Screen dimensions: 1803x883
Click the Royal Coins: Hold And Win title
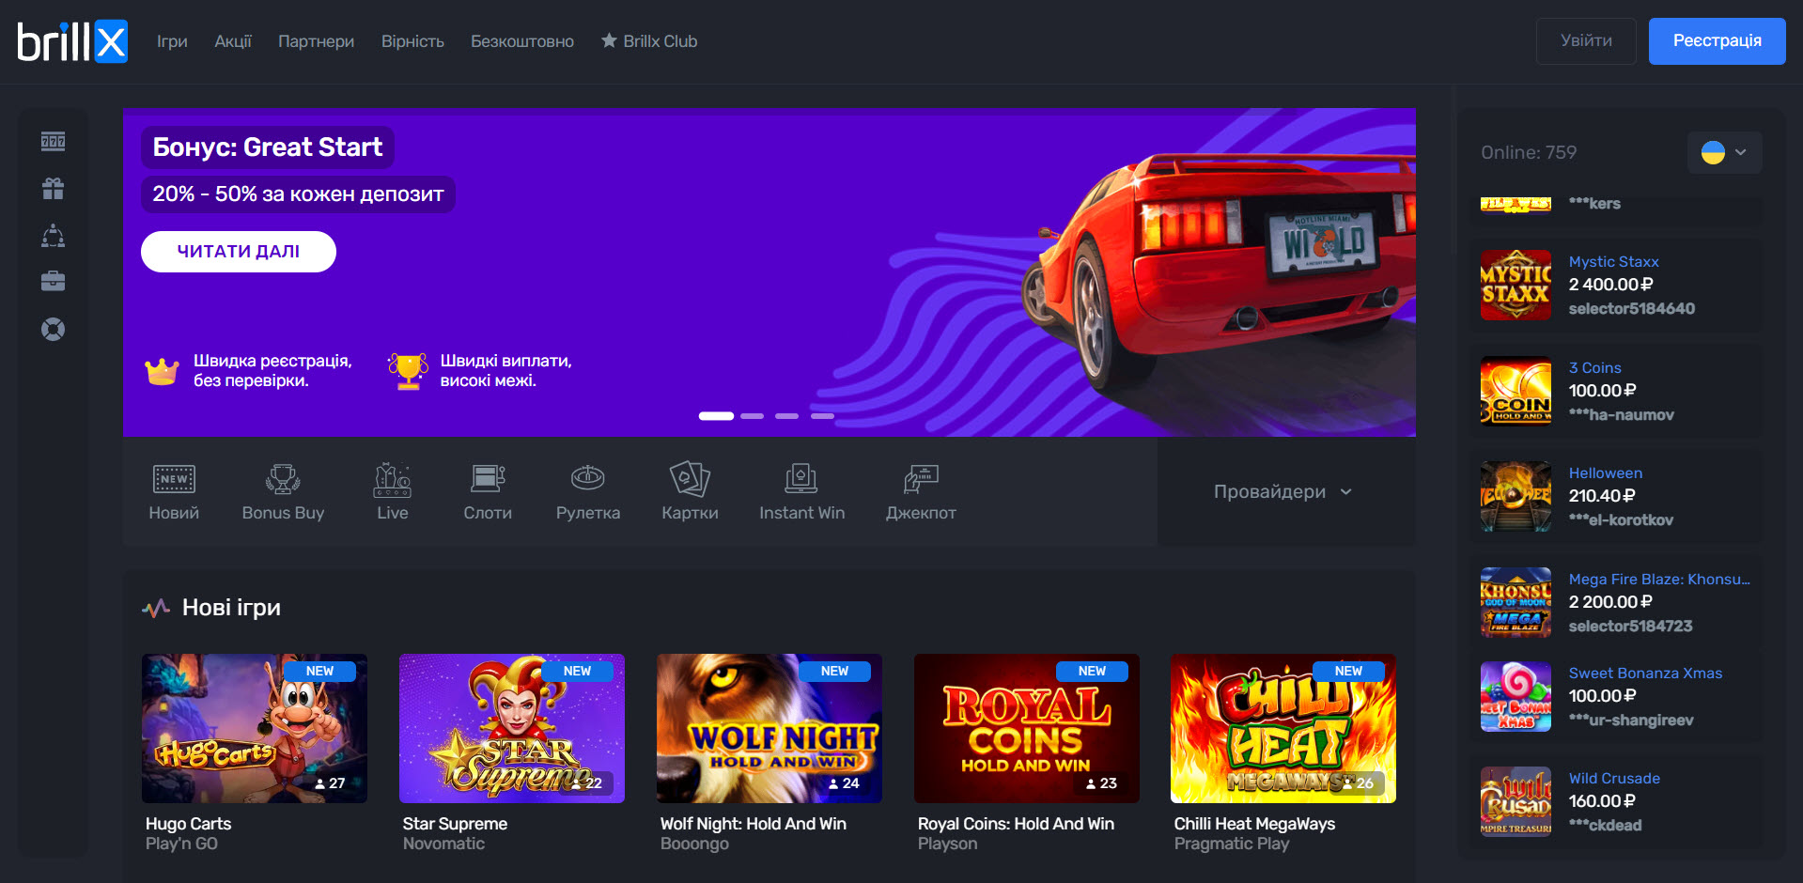coord(1016,824)
